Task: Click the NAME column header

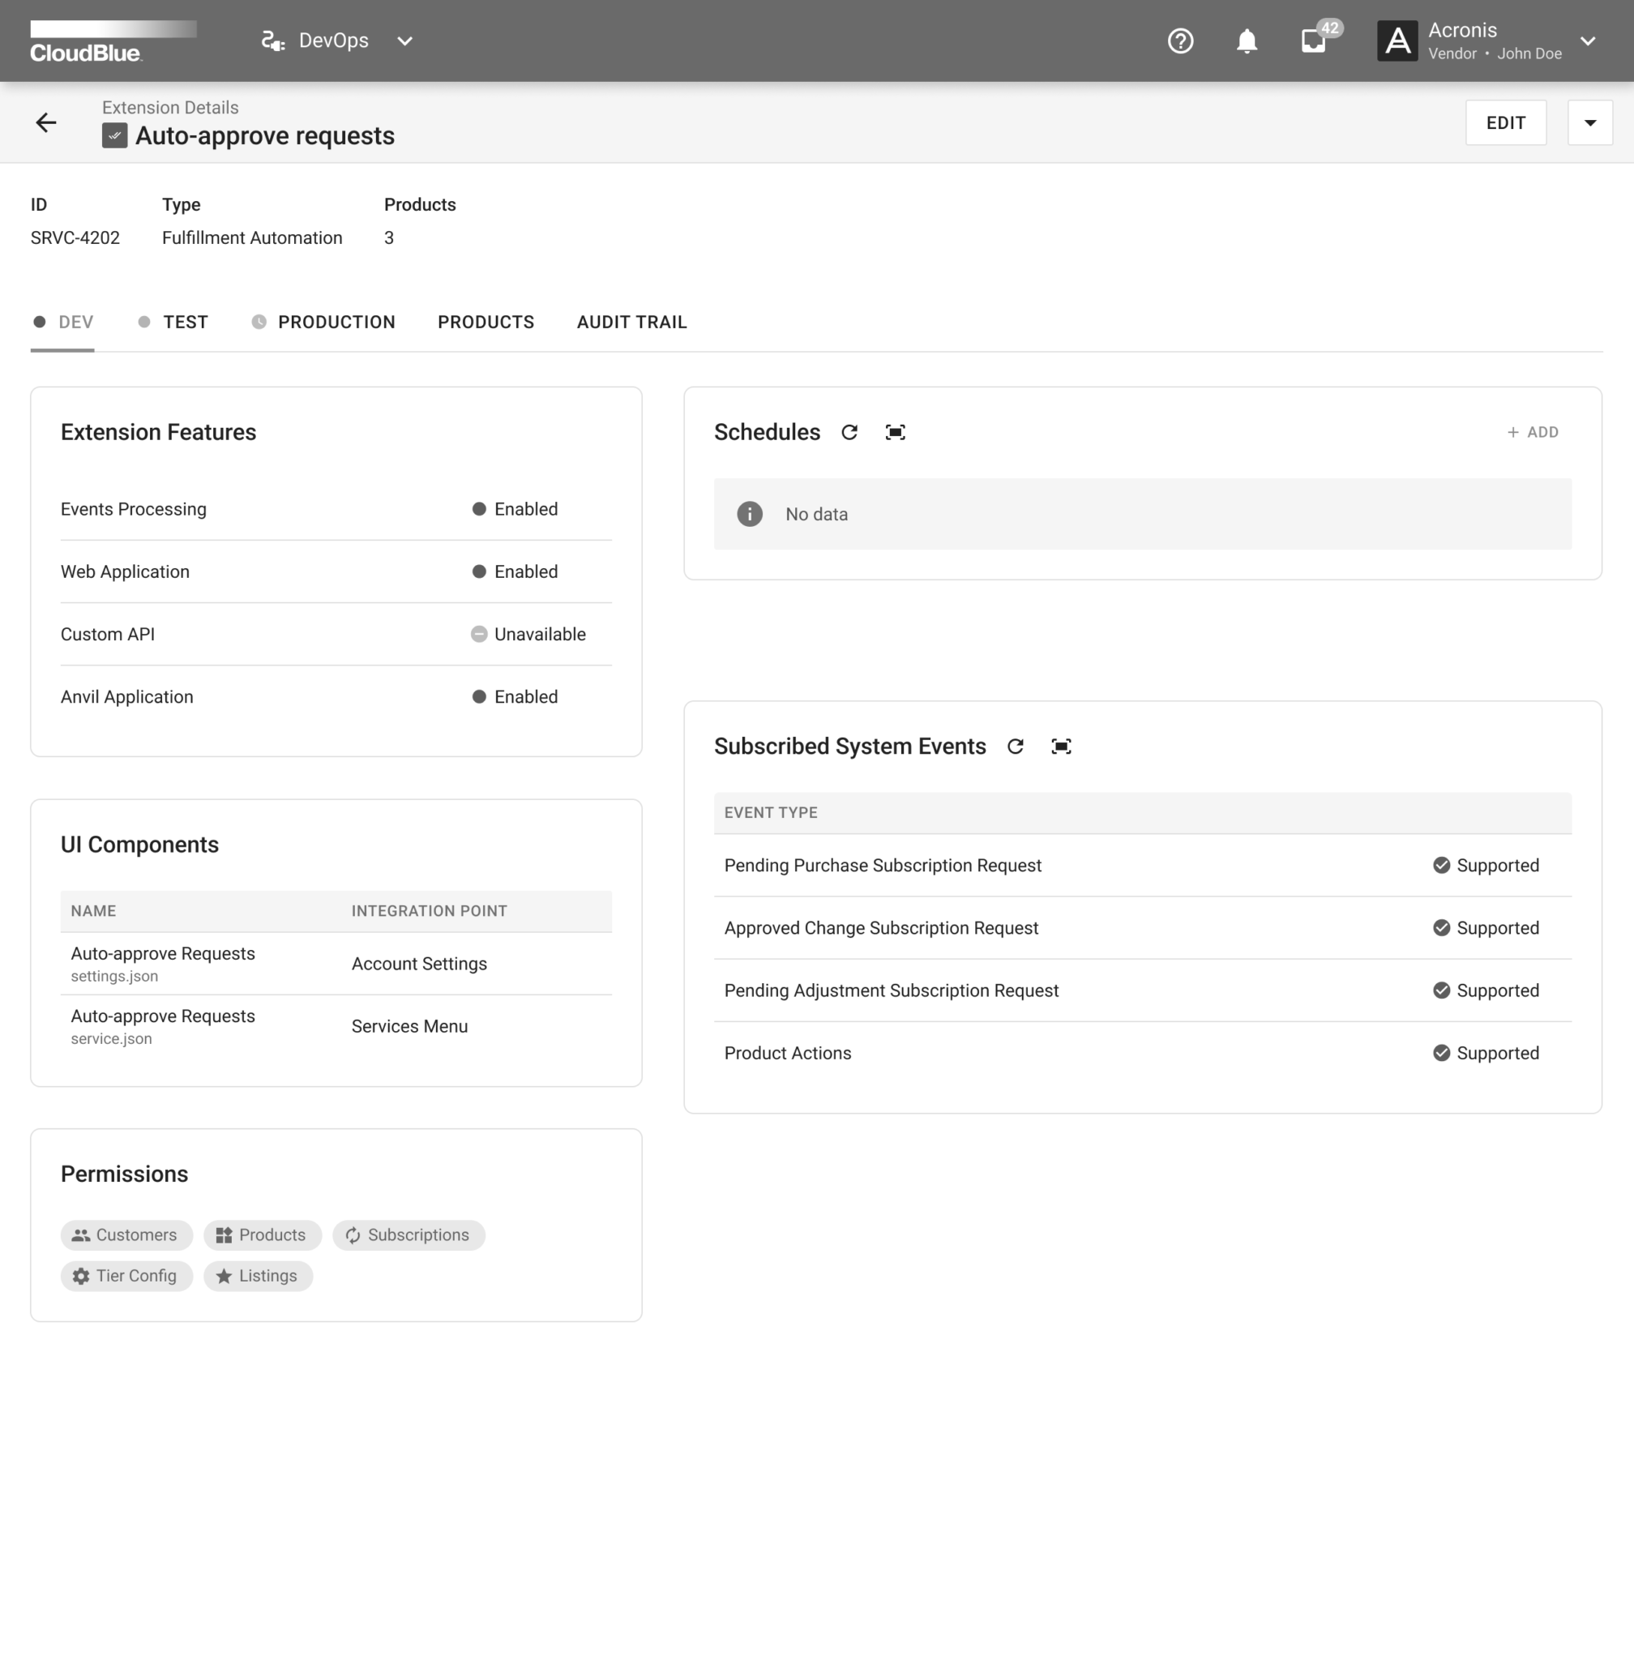Action: click(93, 911)
